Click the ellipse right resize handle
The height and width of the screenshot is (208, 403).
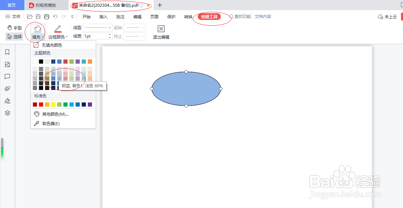220,89
